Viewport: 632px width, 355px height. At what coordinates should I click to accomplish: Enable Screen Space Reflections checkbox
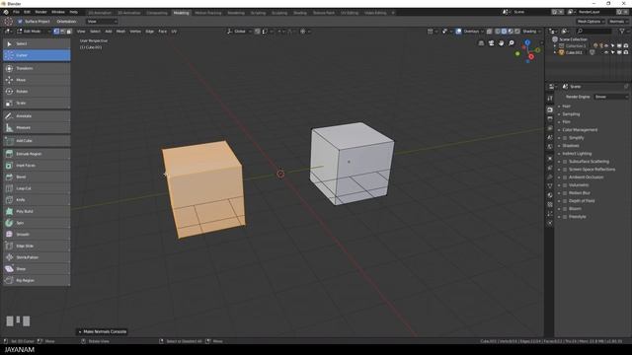(565, 170)
